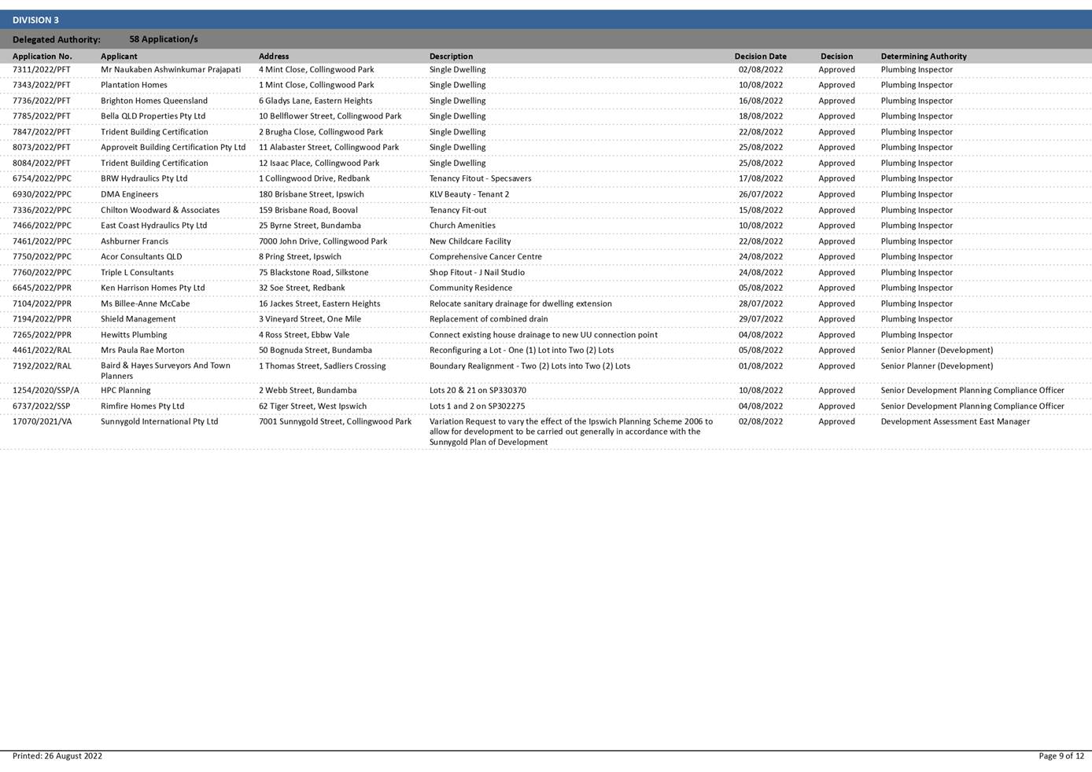Click applicant 'East Coast Hydraulics Pty Ltd'
The height and width of the screenshot is (772, 1092).
click(x=153, y=225)
